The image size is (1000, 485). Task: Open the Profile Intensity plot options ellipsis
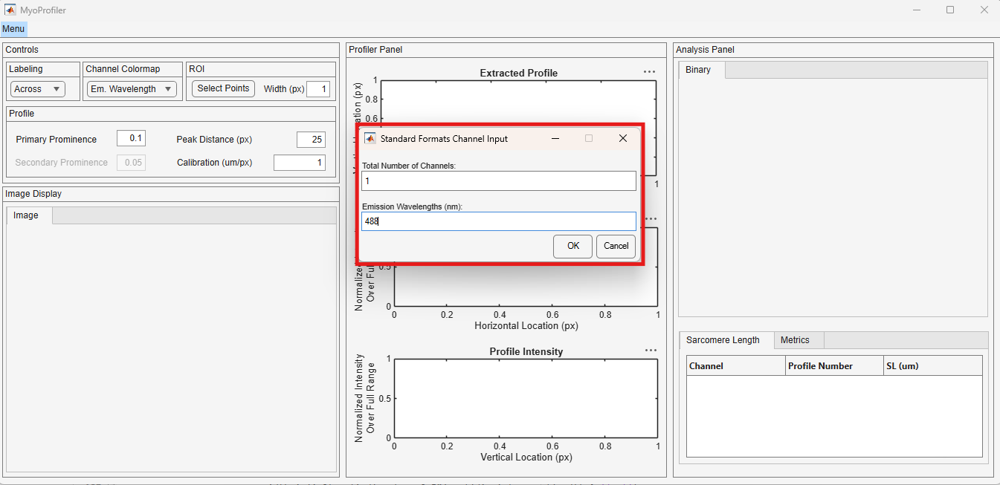(x=651, y=351)
